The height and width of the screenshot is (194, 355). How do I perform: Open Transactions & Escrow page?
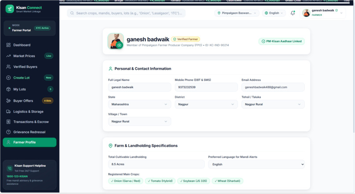click(x=30, y=122)
